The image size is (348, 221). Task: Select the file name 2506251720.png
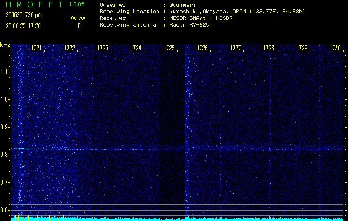click(x=24, y=15)
